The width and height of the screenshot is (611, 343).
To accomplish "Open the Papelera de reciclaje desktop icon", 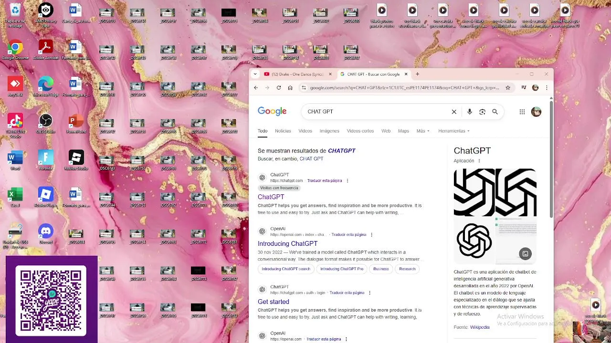I will (15, 15).
